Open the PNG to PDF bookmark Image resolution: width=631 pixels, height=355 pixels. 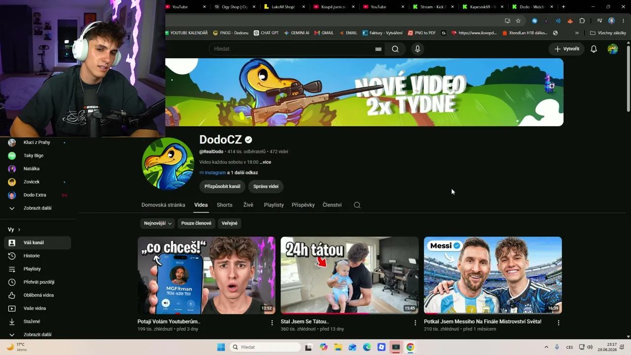pos(421,33)
